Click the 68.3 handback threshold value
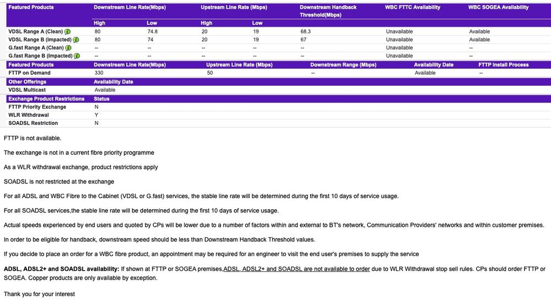Viewport: 551px width, 300px height. click(x=306, y=32)
